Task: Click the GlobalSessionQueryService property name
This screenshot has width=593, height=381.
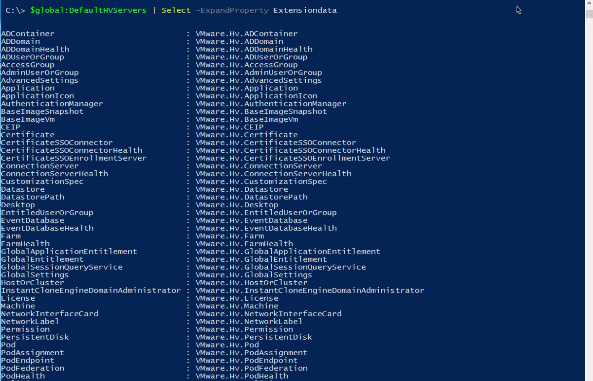Action: 62,267
